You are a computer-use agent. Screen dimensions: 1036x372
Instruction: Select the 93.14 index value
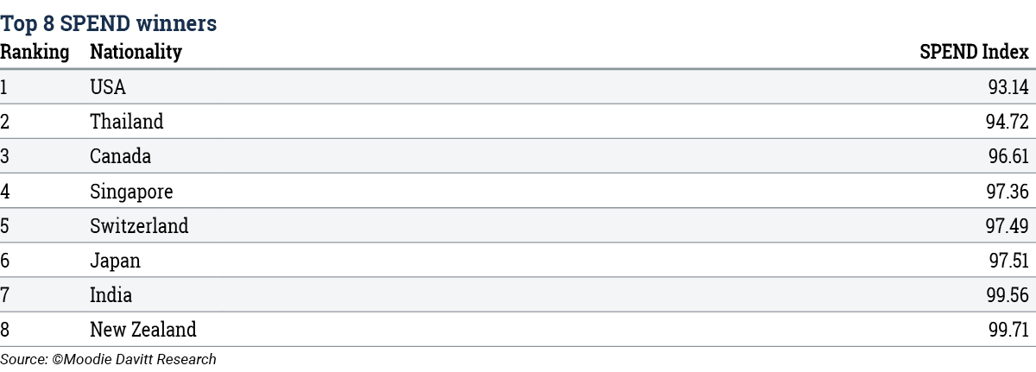pos(1008,87)
